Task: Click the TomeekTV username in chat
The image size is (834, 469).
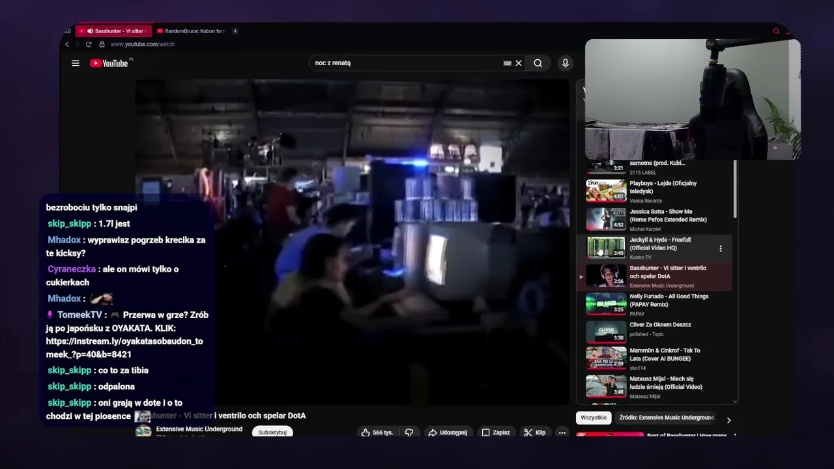Action: (x=79, y=315)
